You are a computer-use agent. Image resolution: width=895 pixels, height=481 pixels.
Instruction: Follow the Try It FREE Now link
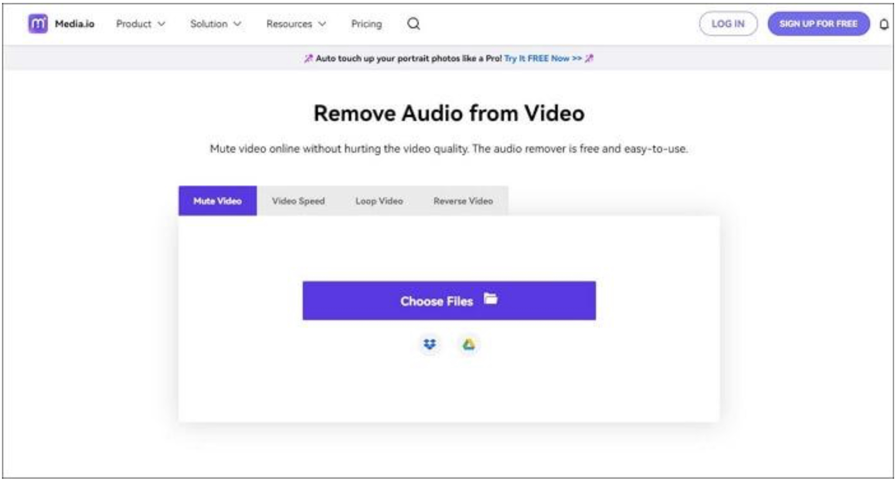542,58
